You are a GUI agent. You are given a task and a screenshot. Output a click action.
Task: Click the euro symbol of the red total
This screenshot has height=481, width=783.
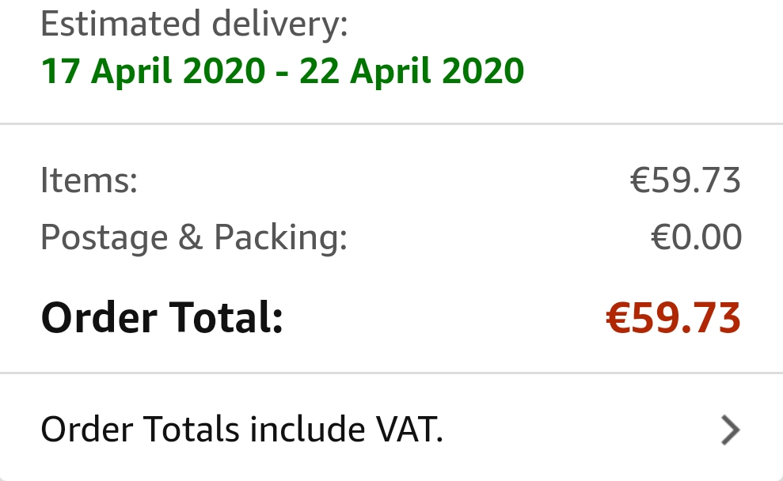[x=618, y=318]
